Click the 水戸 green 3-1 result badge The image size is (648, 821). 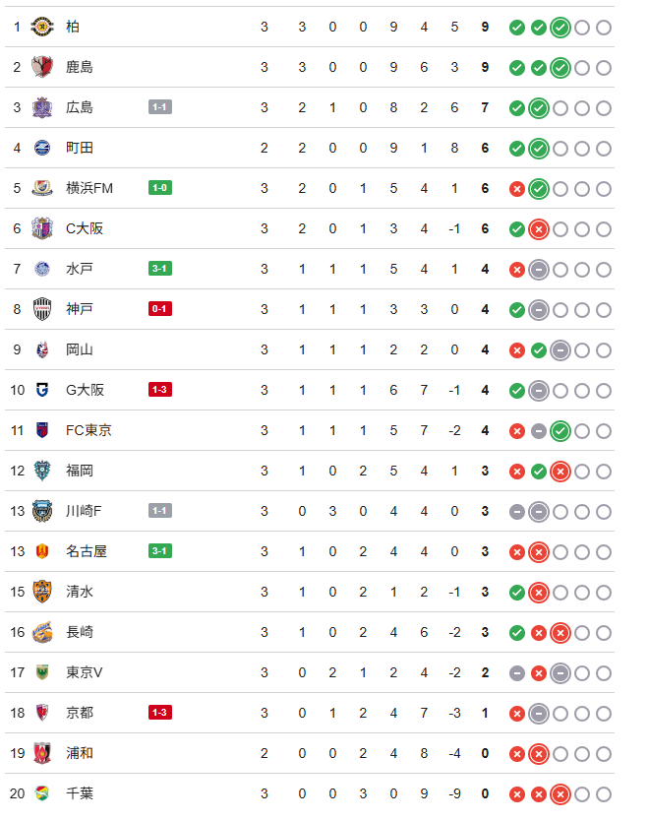(160, 269)
